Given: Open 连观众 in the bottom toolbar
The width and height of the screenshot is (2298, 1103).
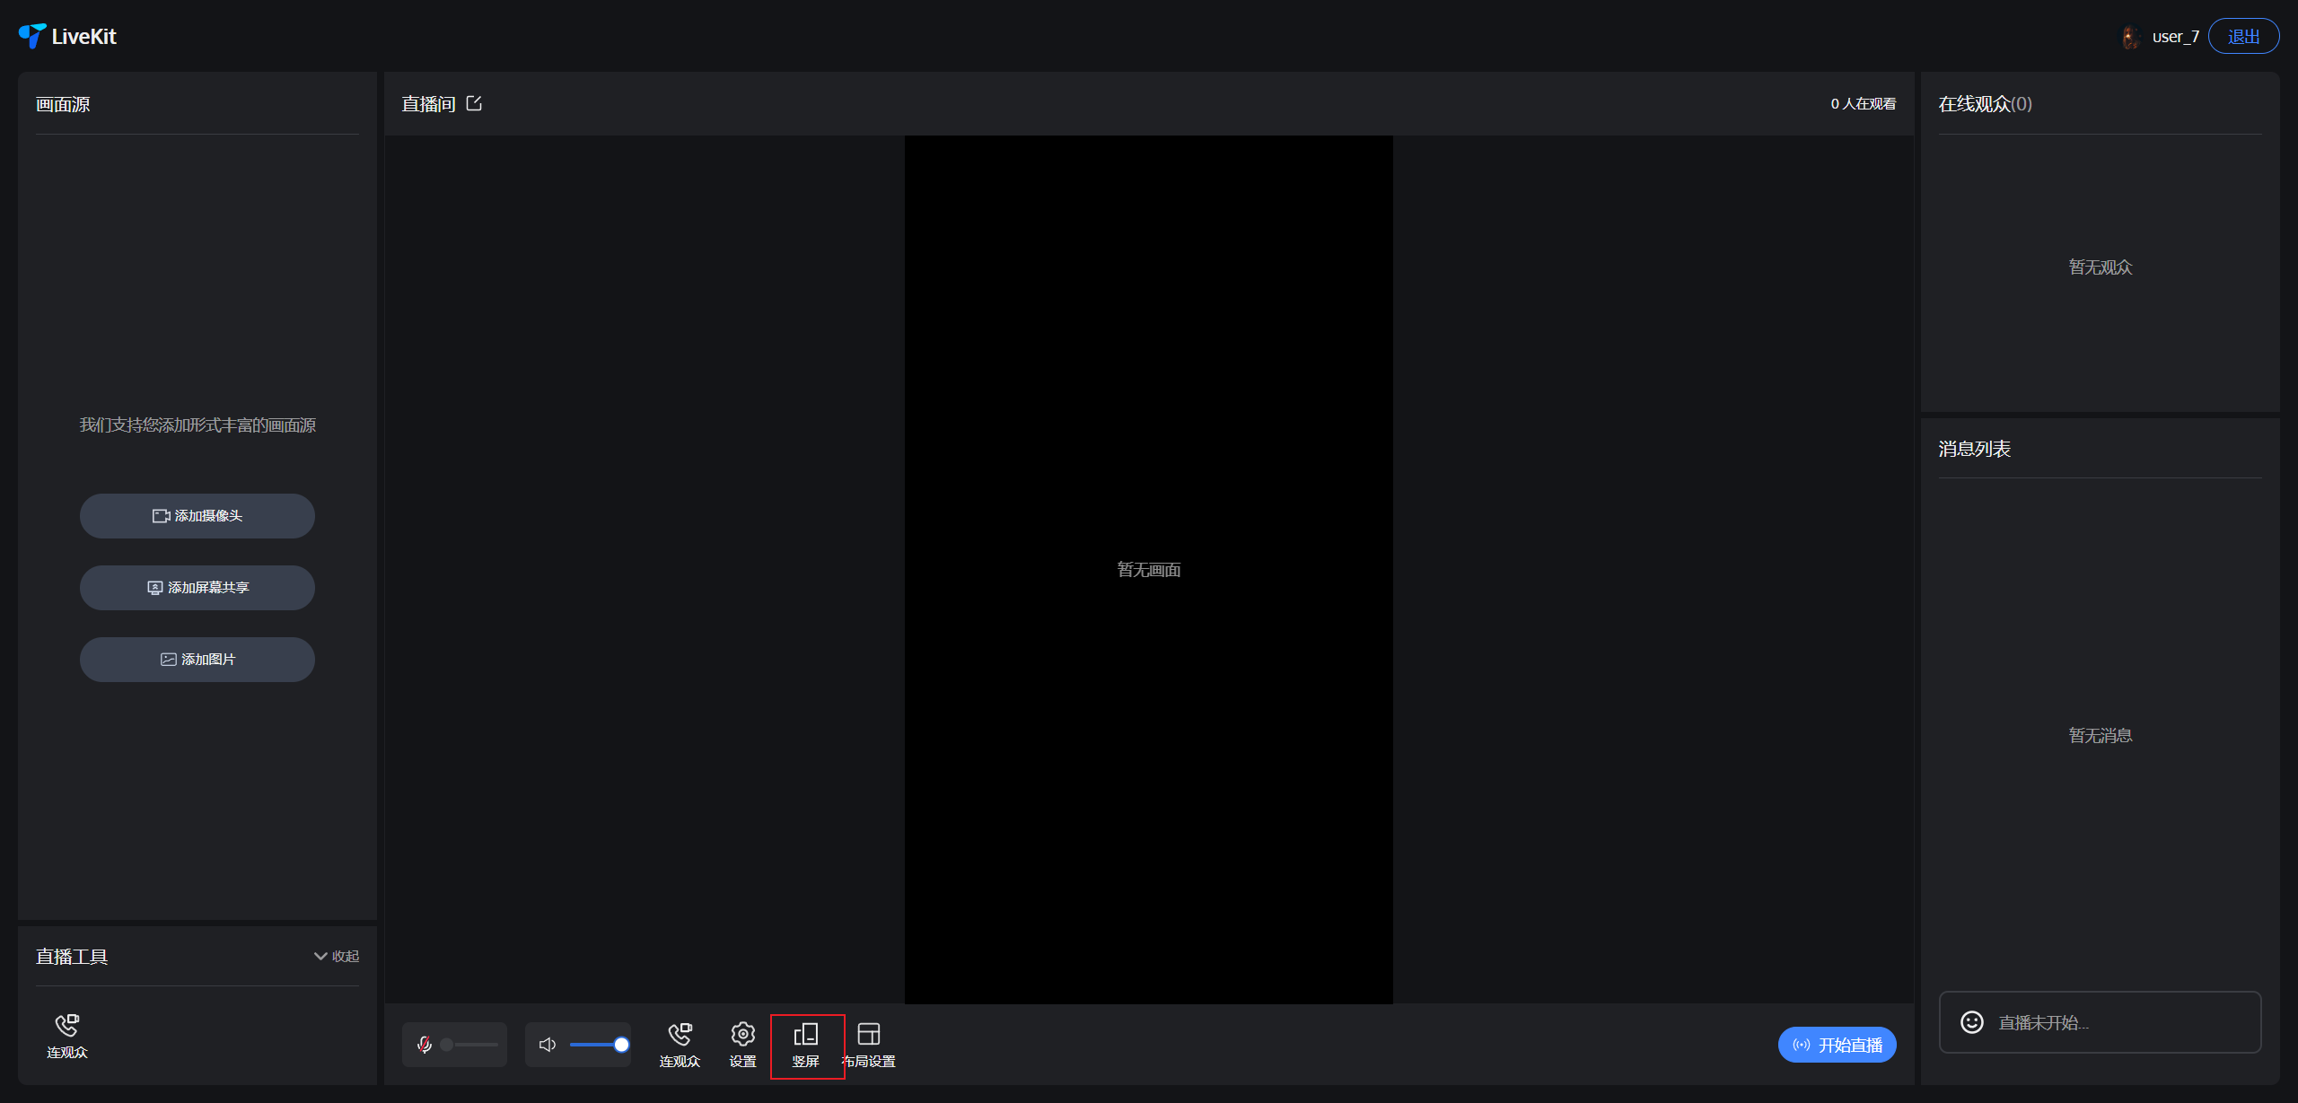Looking at the screenshot, I should pyautogui.click(x=680, y=1045).
